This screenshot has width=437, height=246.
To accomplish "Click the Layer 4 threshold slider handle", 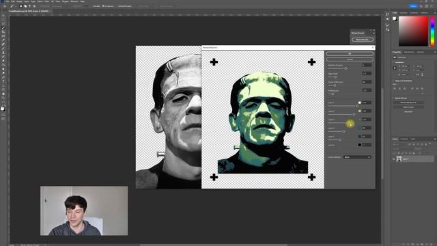I will click(343, 131).
